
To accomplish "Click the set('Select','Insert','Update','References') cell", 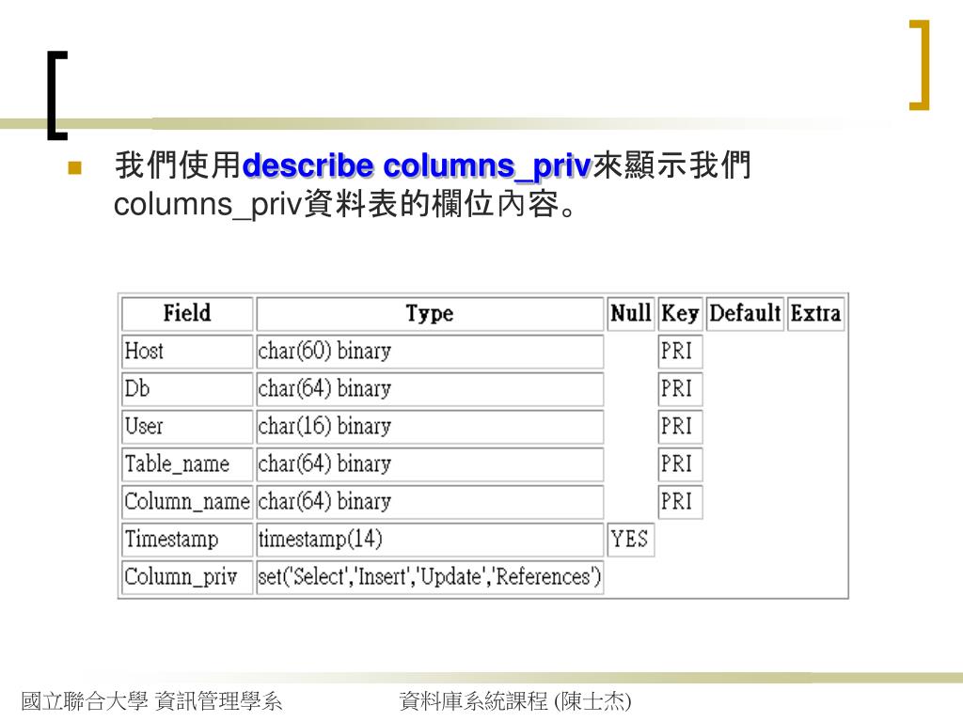I will click(x=430, y=576).
